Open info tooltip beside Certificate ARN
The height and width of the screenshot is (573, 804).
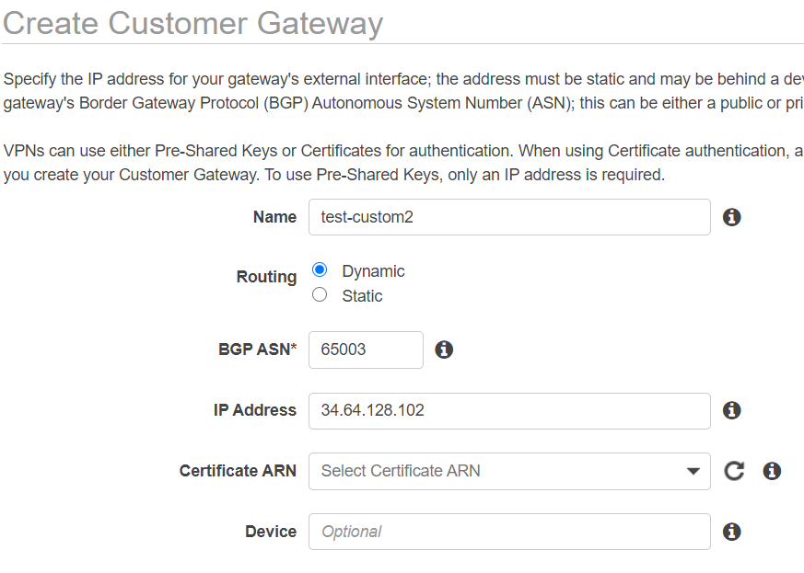[x=772, y=471]
